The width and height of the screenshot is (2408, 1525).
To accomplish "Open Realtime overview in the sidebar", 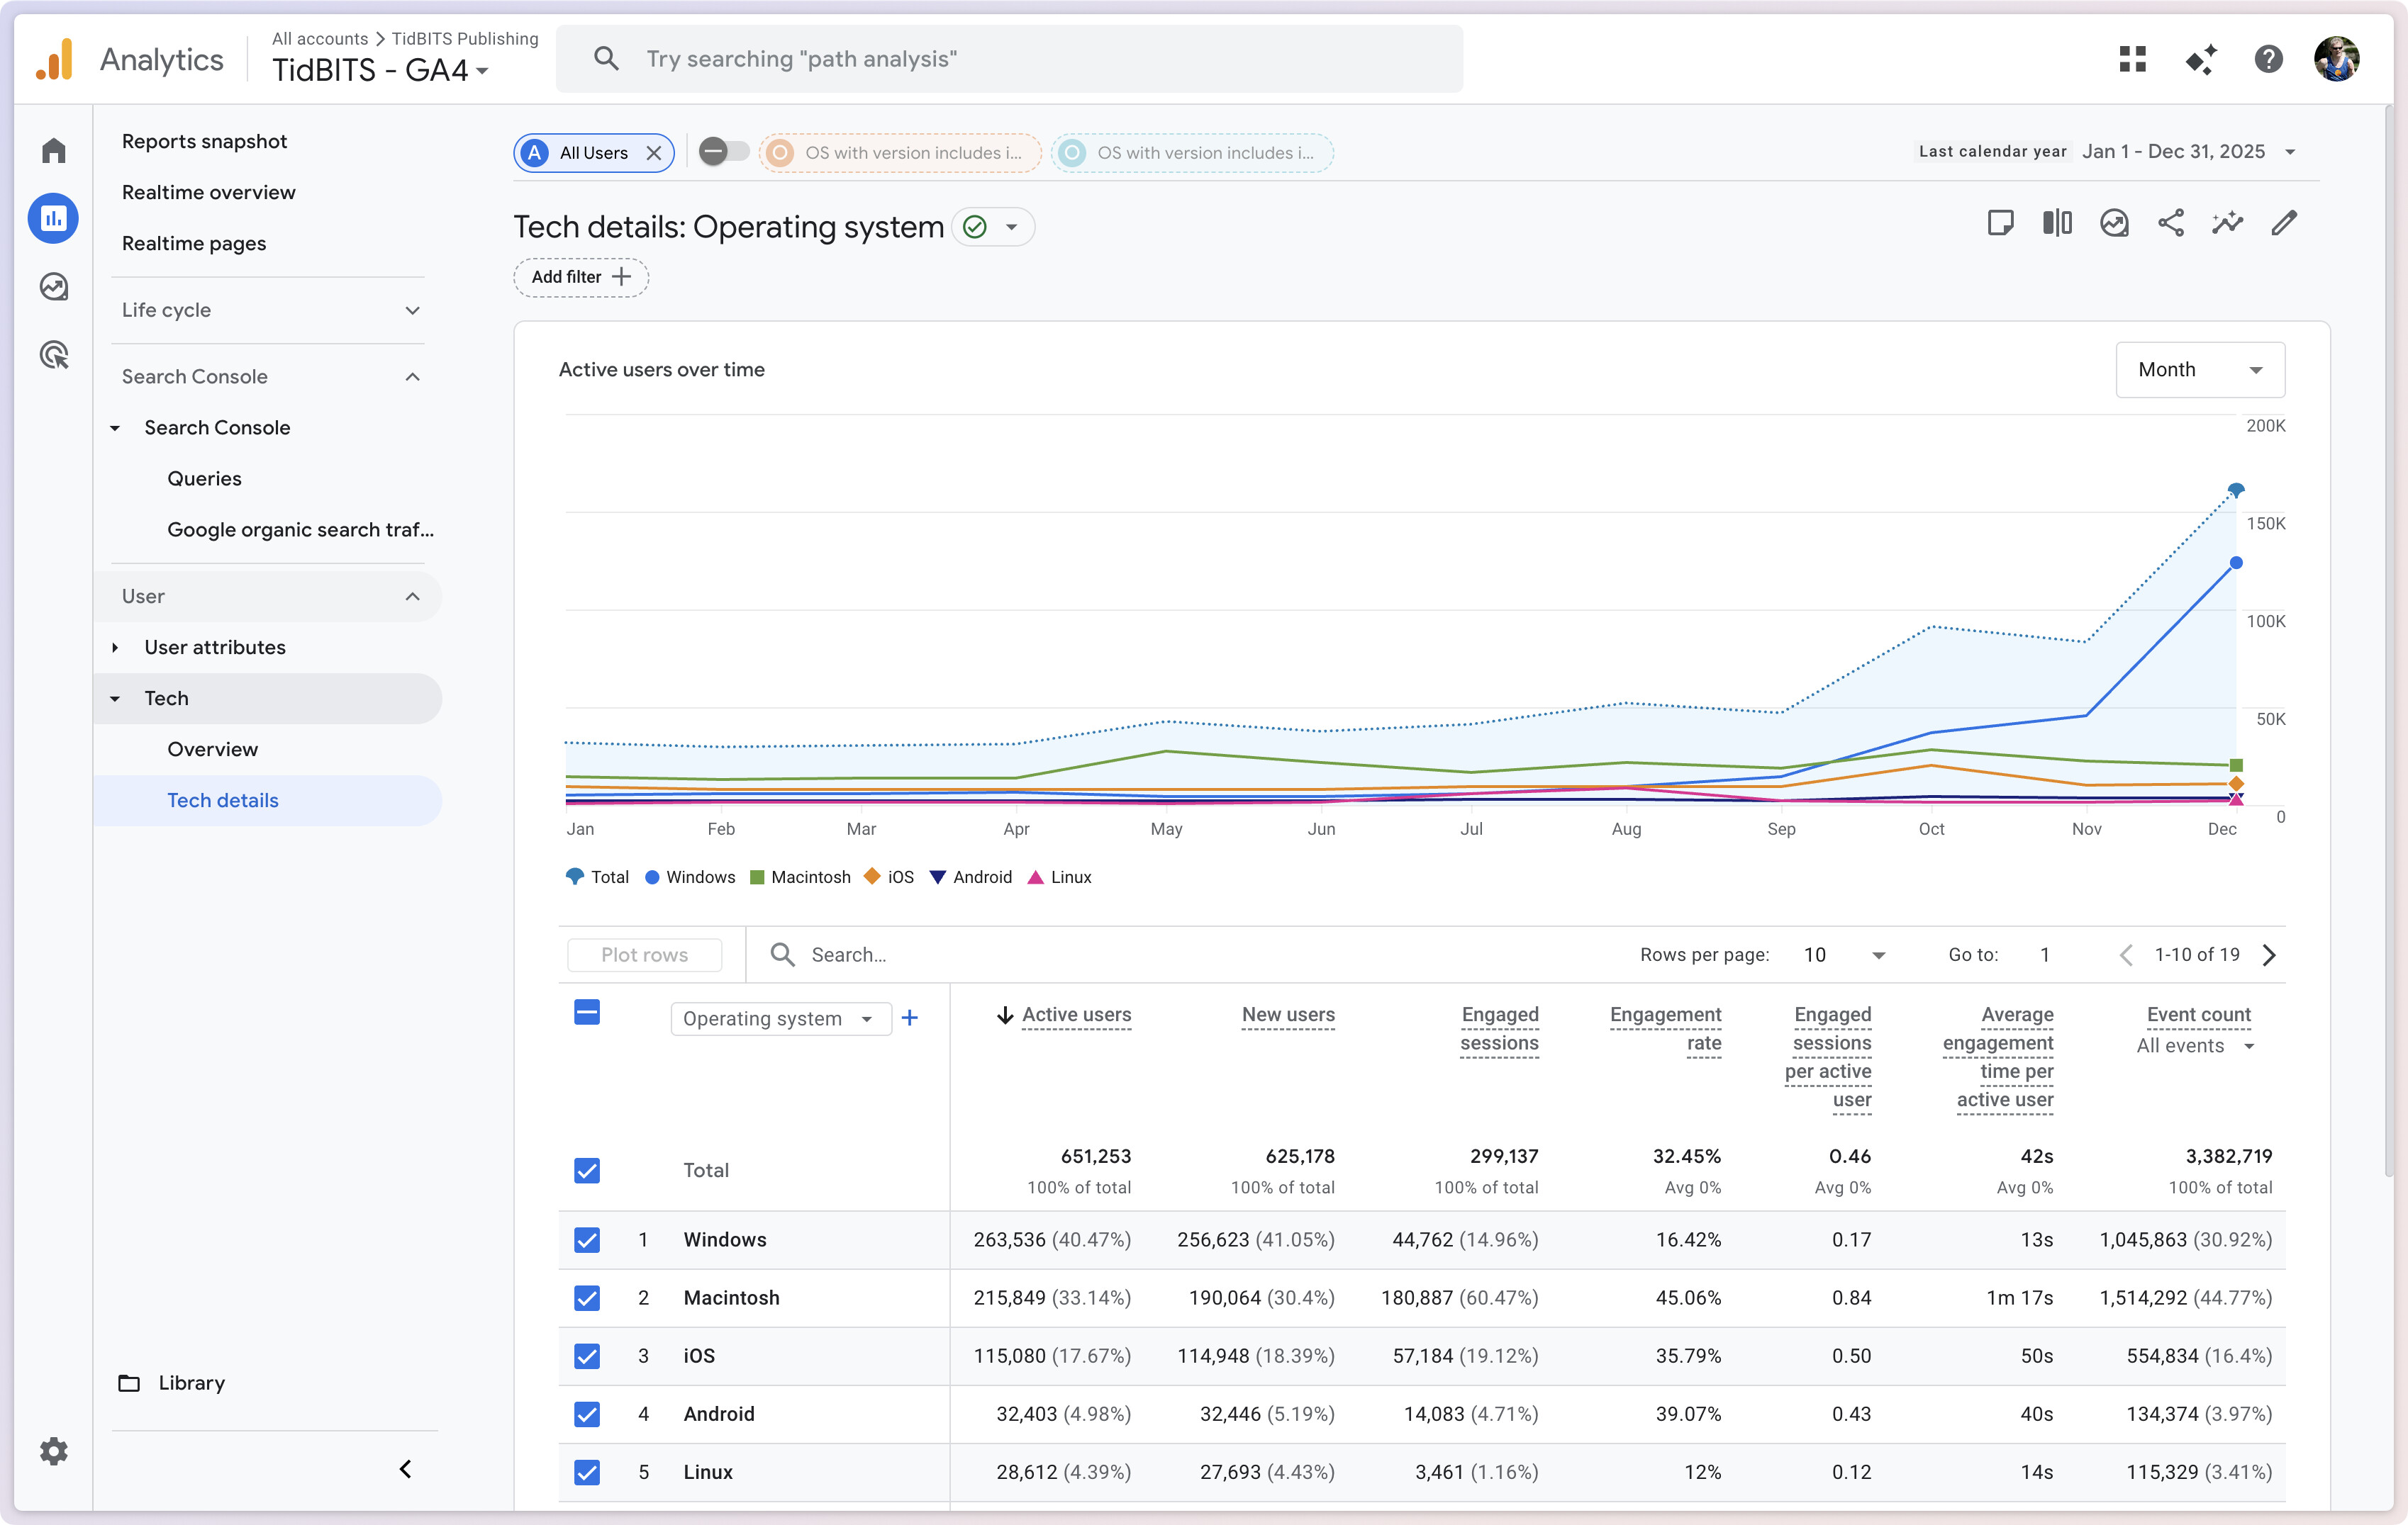I will click(208, 192).
